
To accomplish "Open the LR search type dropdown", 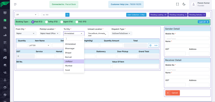I will pyautogui.click(x=27, y=15).
